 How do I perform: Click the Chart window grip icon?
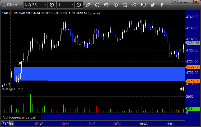pos(4,5)
